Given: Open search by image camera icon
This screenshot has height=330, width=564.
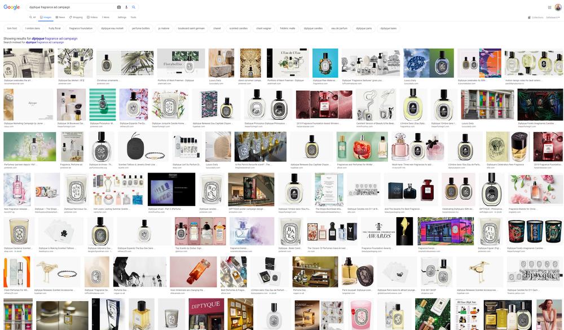Looking at the screenshot, I should [x=119, y=7].
